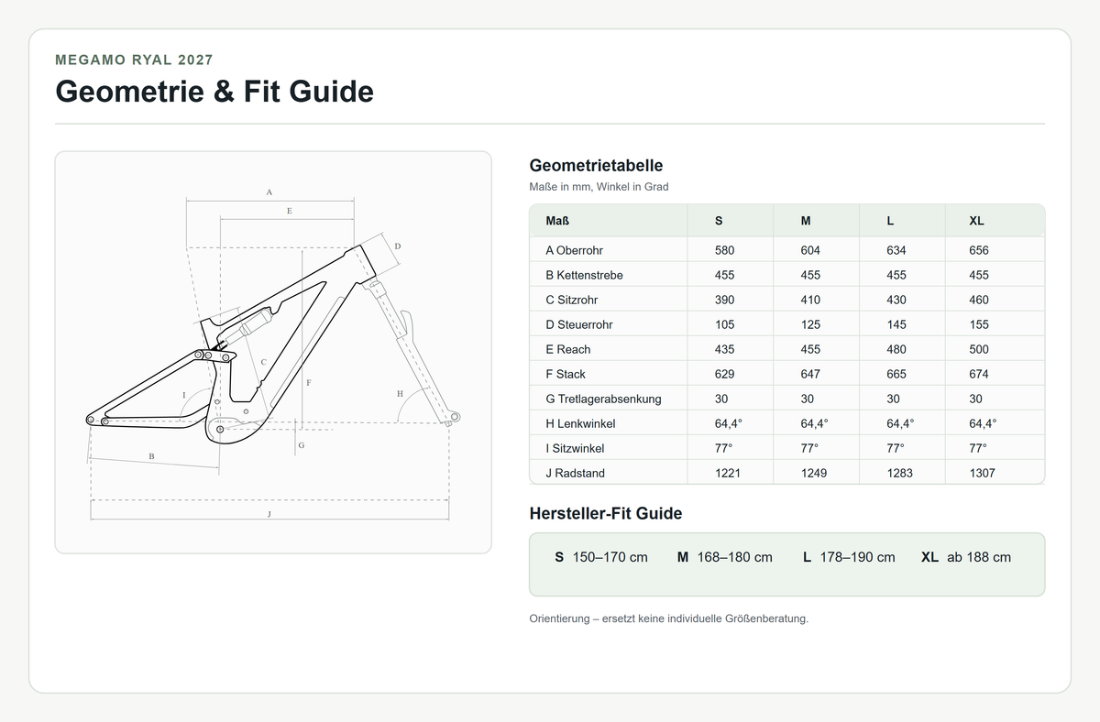Click the F dimension label in diagram
Screen dimensions: 1100x722
309,382
